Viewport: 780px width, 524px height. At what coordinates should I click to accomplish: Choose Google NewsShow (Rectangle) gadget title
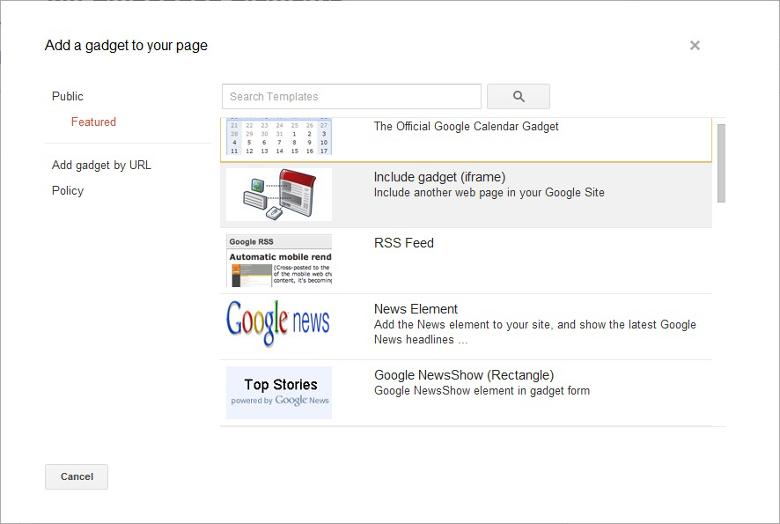464,375
